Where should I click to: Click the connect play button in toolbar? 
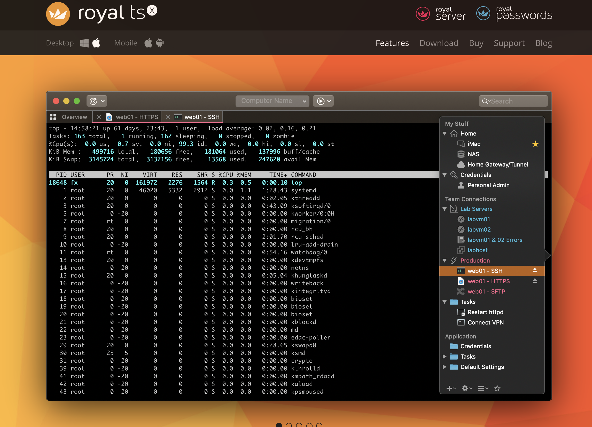[321, 101]
